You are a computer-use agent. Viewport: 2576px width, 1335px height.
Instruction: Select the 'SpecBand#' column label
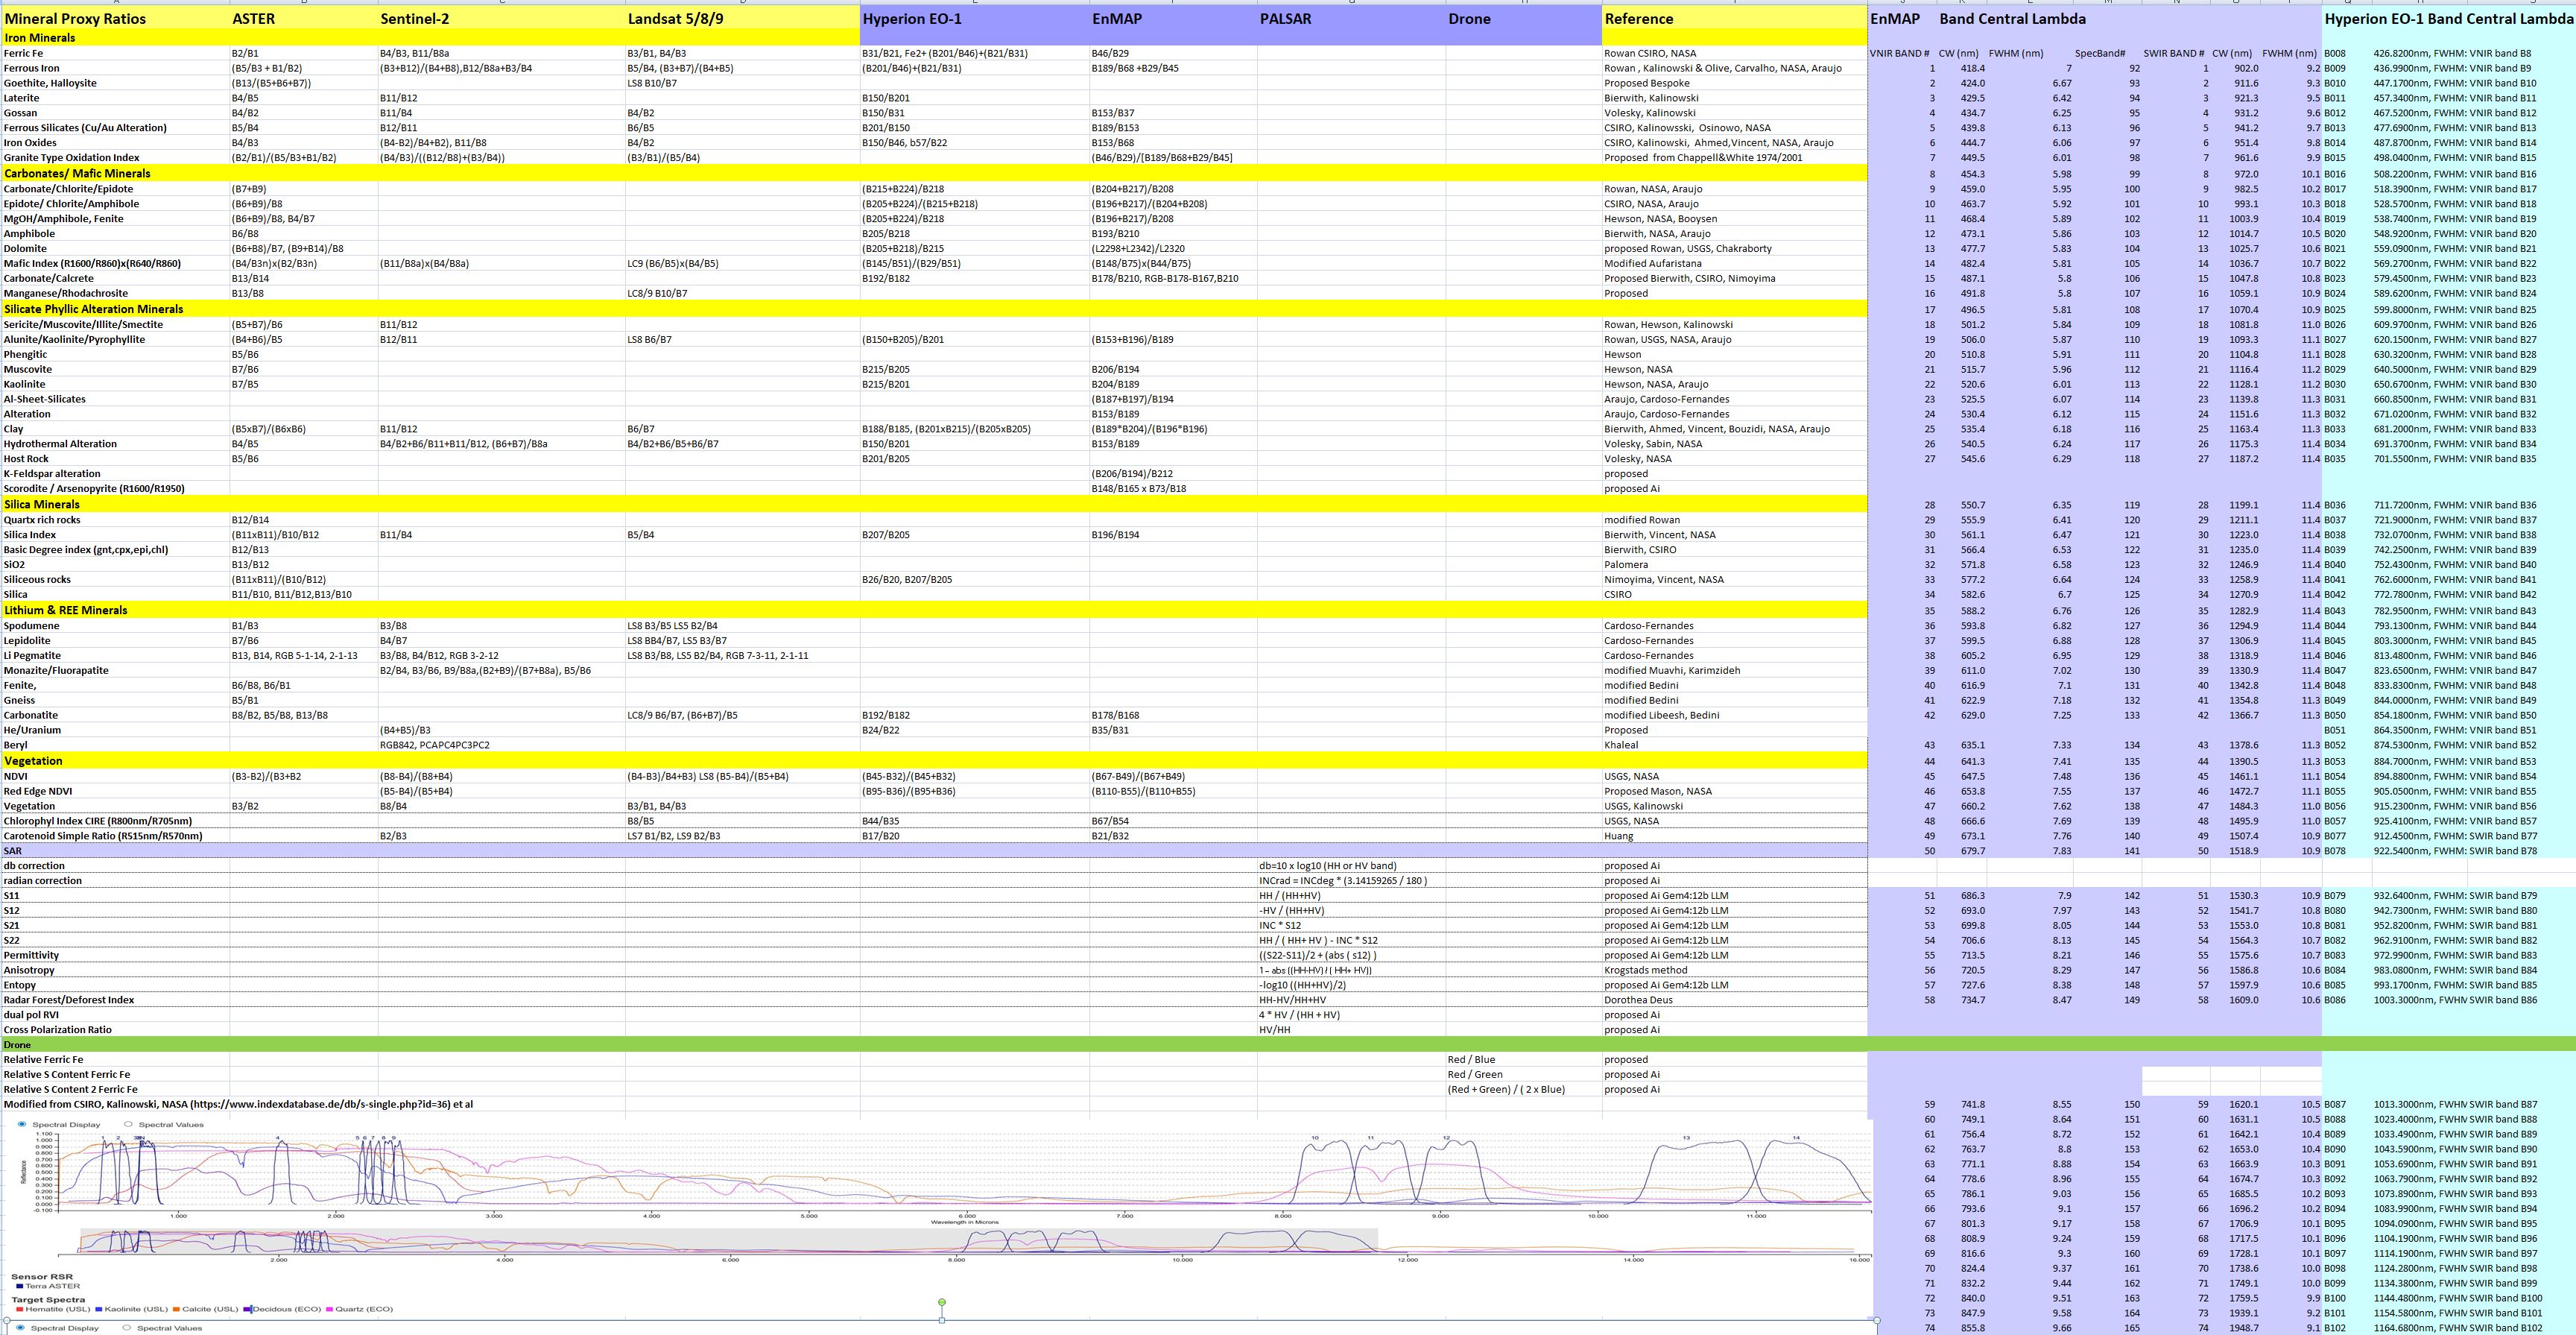(x=2100, y=53)
